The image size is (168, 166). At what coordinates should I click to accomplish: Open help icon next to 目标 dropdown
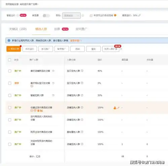pyautogui.click(x=83, y=15)
